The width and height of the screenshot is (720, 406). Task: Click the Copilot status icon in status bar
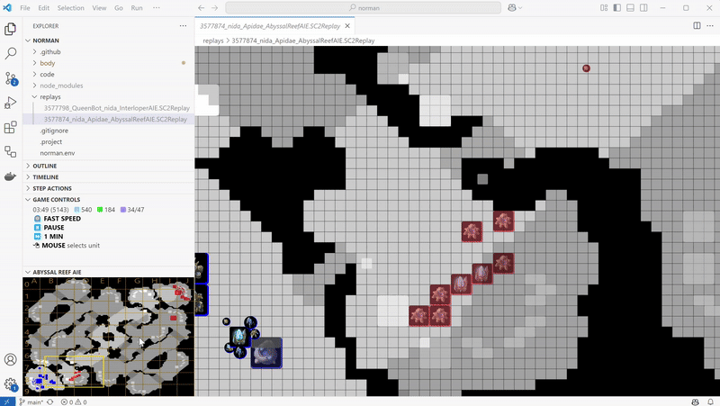tap(695, 401)
